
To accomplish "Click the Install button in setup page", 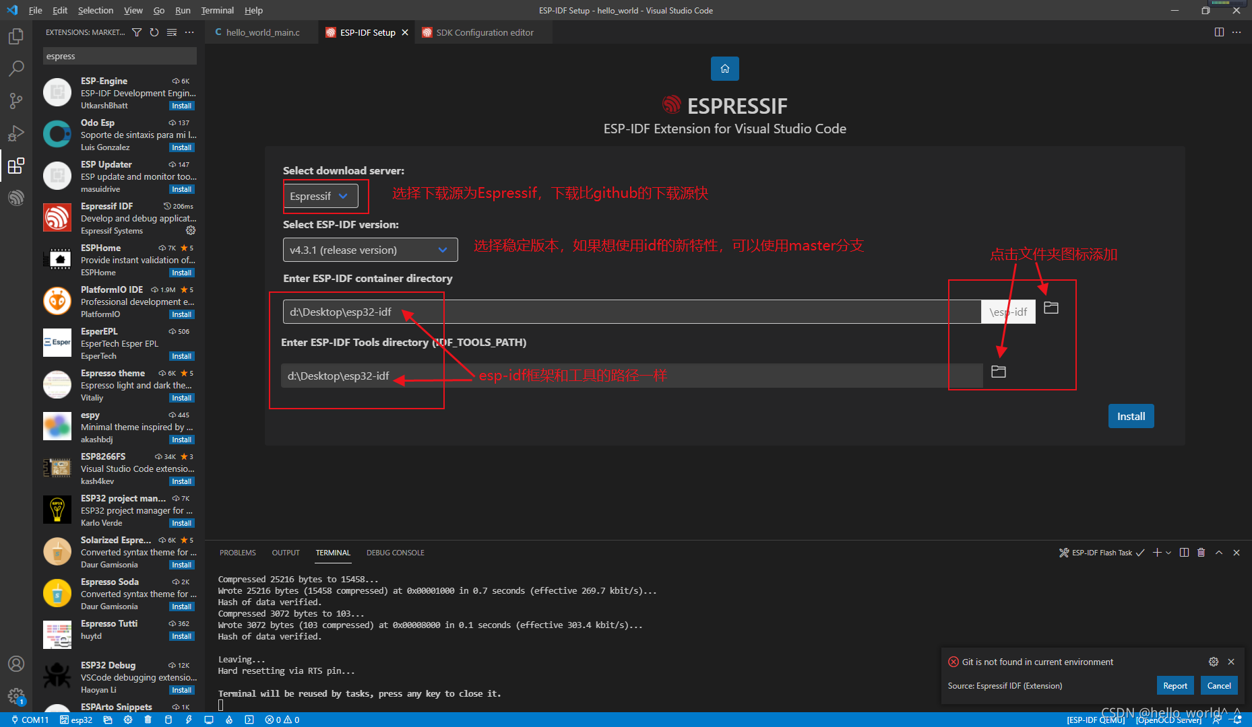I will tap(1131, 416).
